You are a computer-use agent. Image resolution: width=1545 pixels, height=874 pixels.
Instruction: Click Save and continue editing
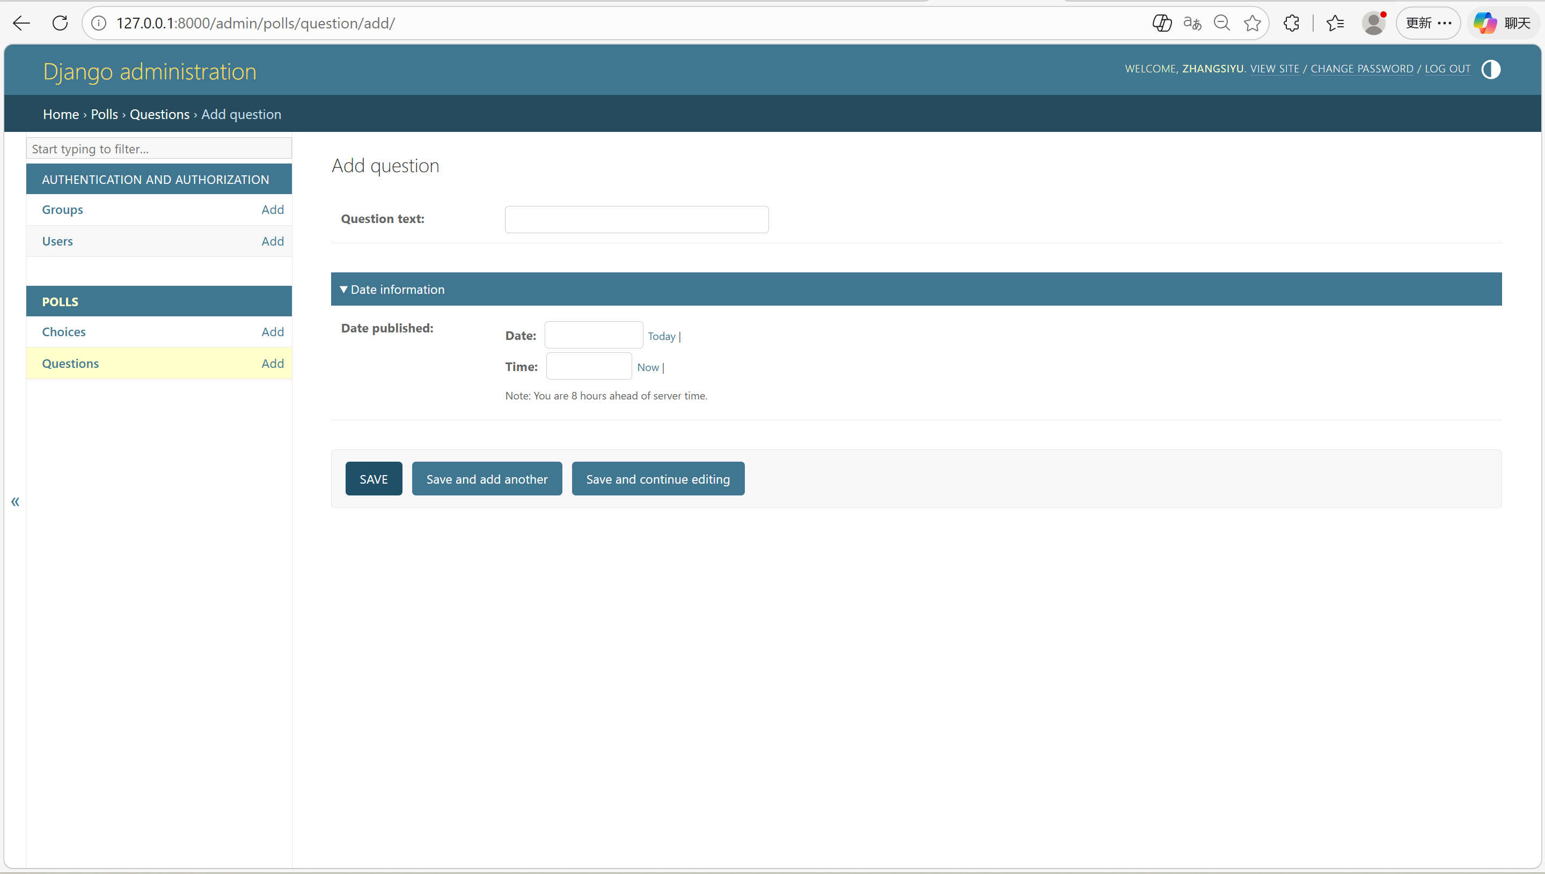[x=658, y=478]
